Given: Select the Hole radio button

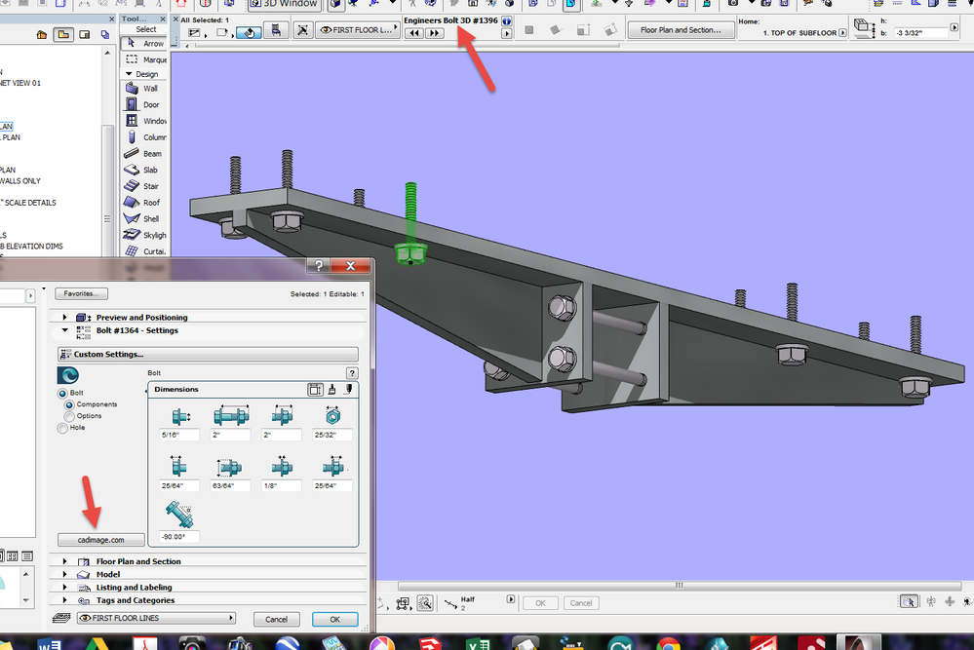Looking at the screenshot, I should coord(63,428).
